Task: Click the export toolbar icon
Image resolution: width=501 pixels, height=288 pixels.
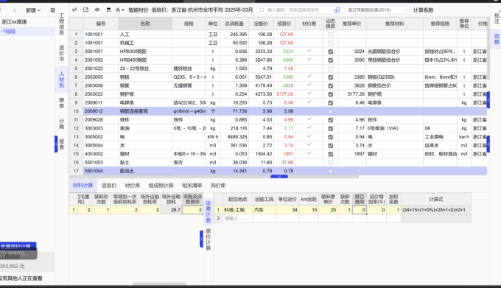Action: pyautogui.click(x=85, y=10)
